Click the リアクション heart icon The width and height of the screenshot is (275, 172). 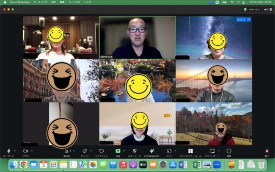(x=101, y=151)
